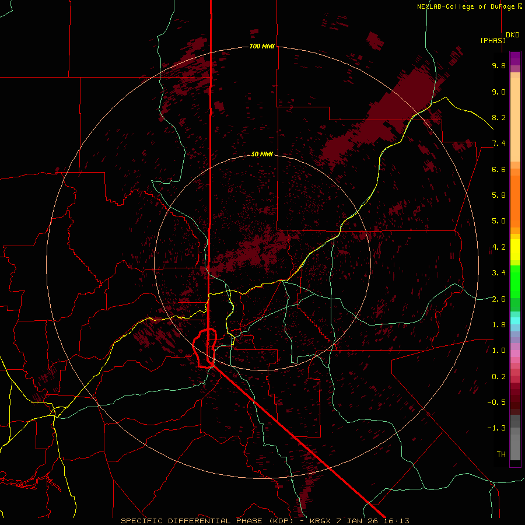Click the purple top band of color scale
Image resolution: width=525 pixels, height=525 pixels.
point(515,58)
